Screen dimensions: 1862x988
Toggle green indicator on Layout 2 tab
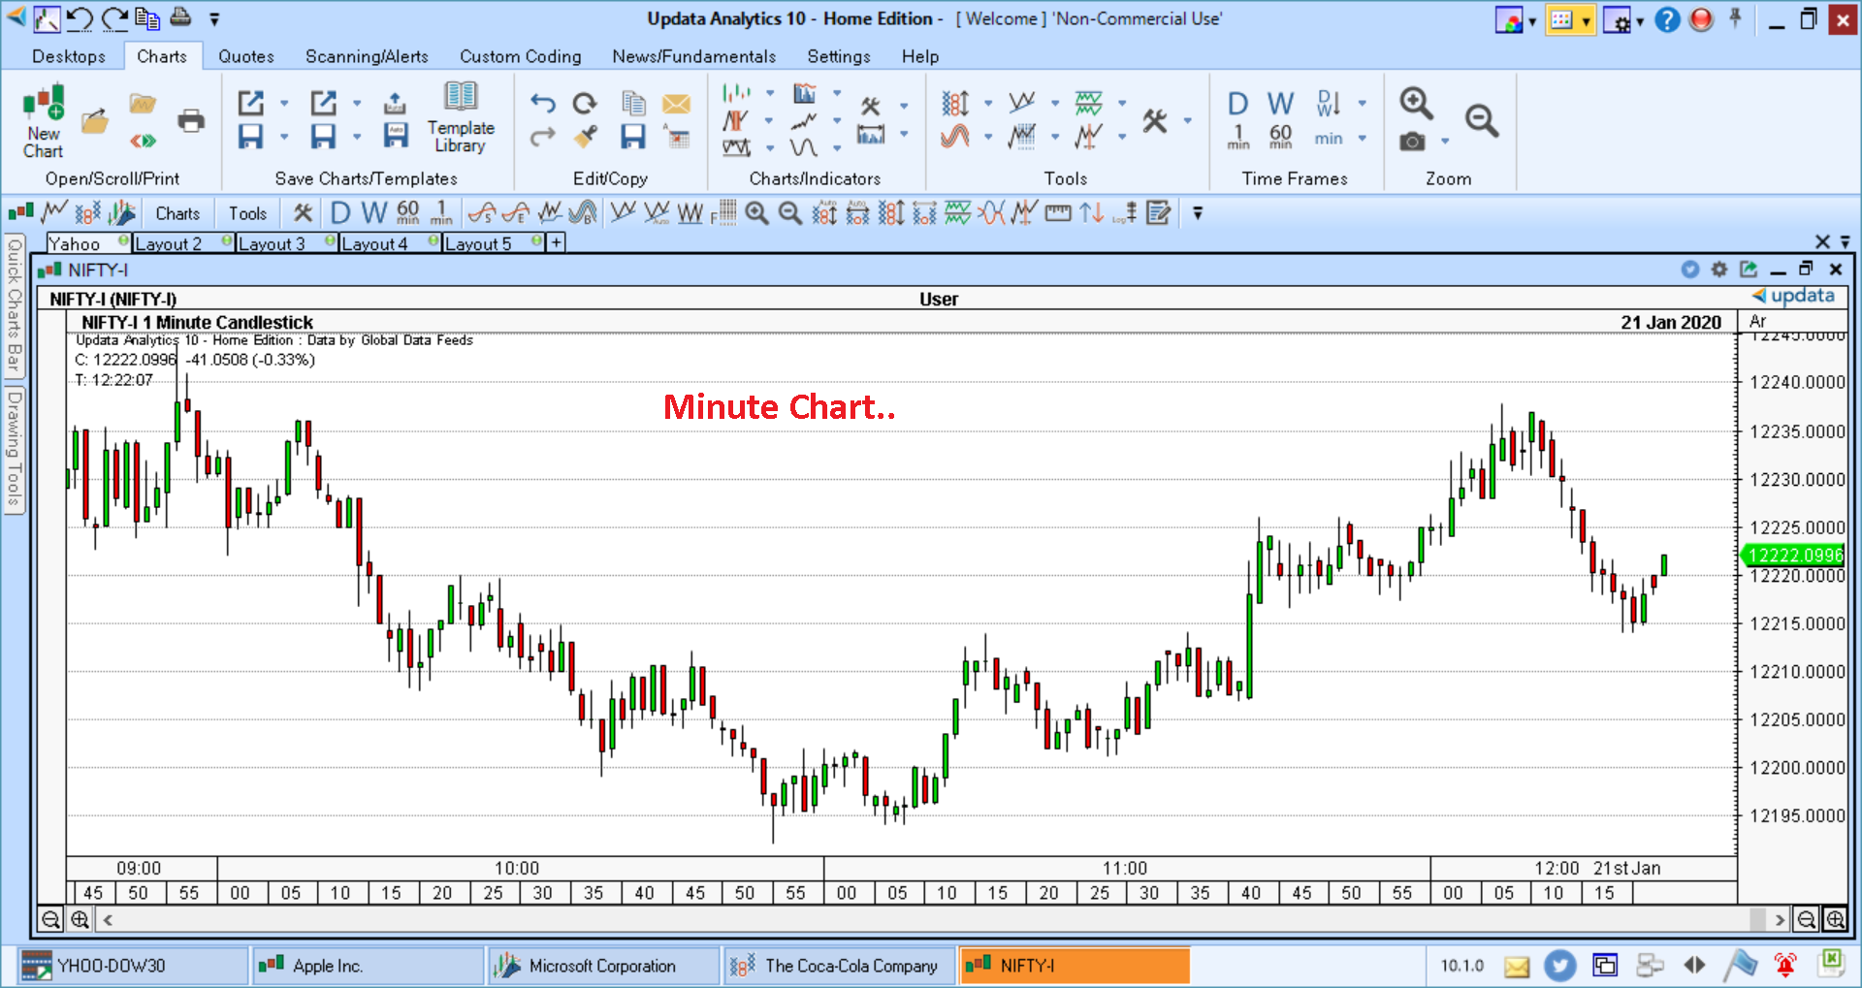click(227, 239)
